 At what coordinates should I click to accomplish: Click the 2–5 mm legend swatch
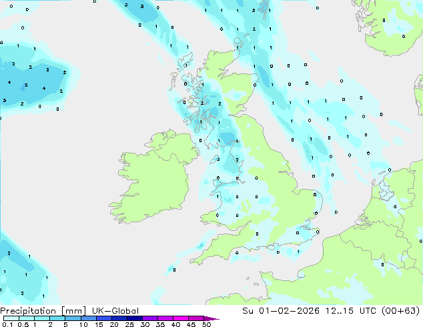57,318
